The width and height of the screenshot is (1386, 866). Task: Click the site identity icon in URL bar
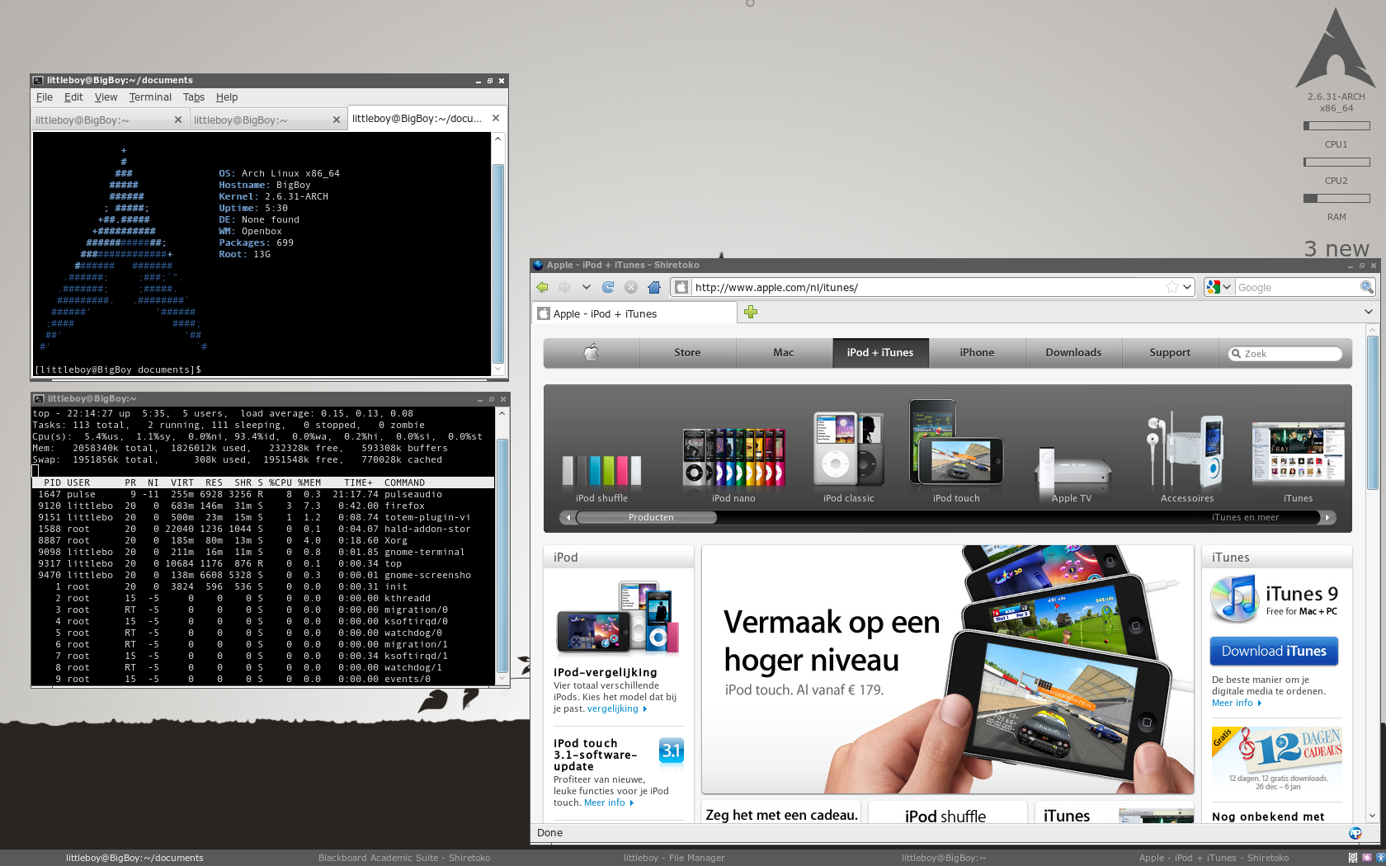(x=681, y=287)
